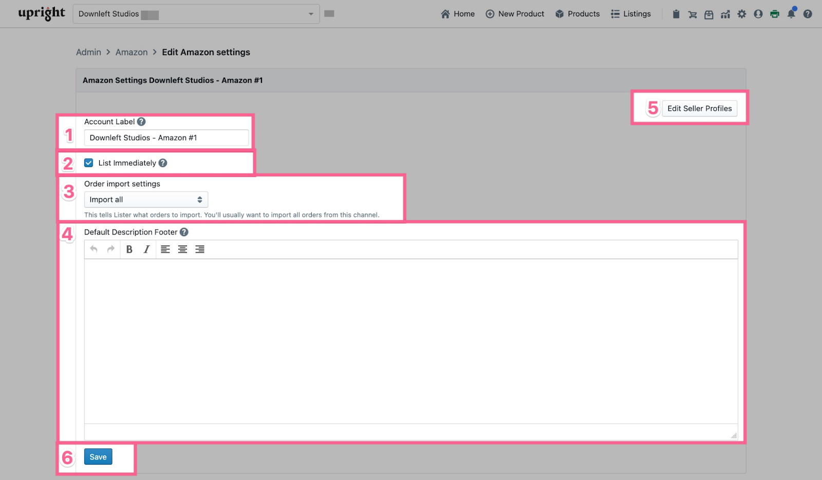Click the inventory box icon
Screen dimensions: 822x480
point(709,14)
